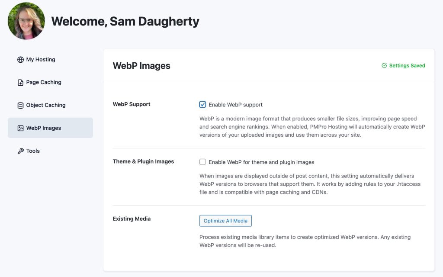
Task: Click the Object Caching database icon
Action: pyautogui.click(x=20, y=105)
